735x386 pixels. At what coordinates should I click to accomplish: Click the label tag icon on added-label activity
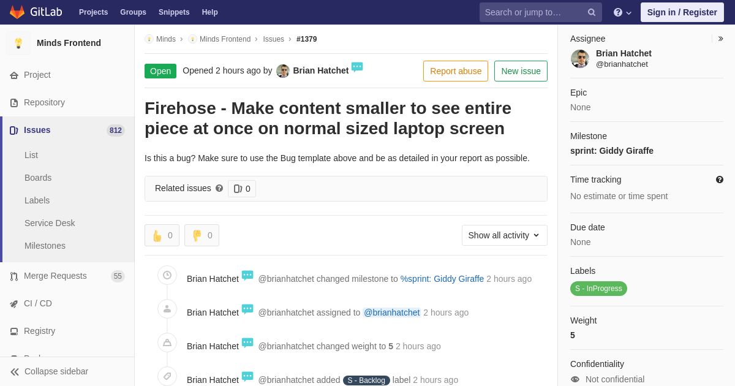click(x=167, y=376)
